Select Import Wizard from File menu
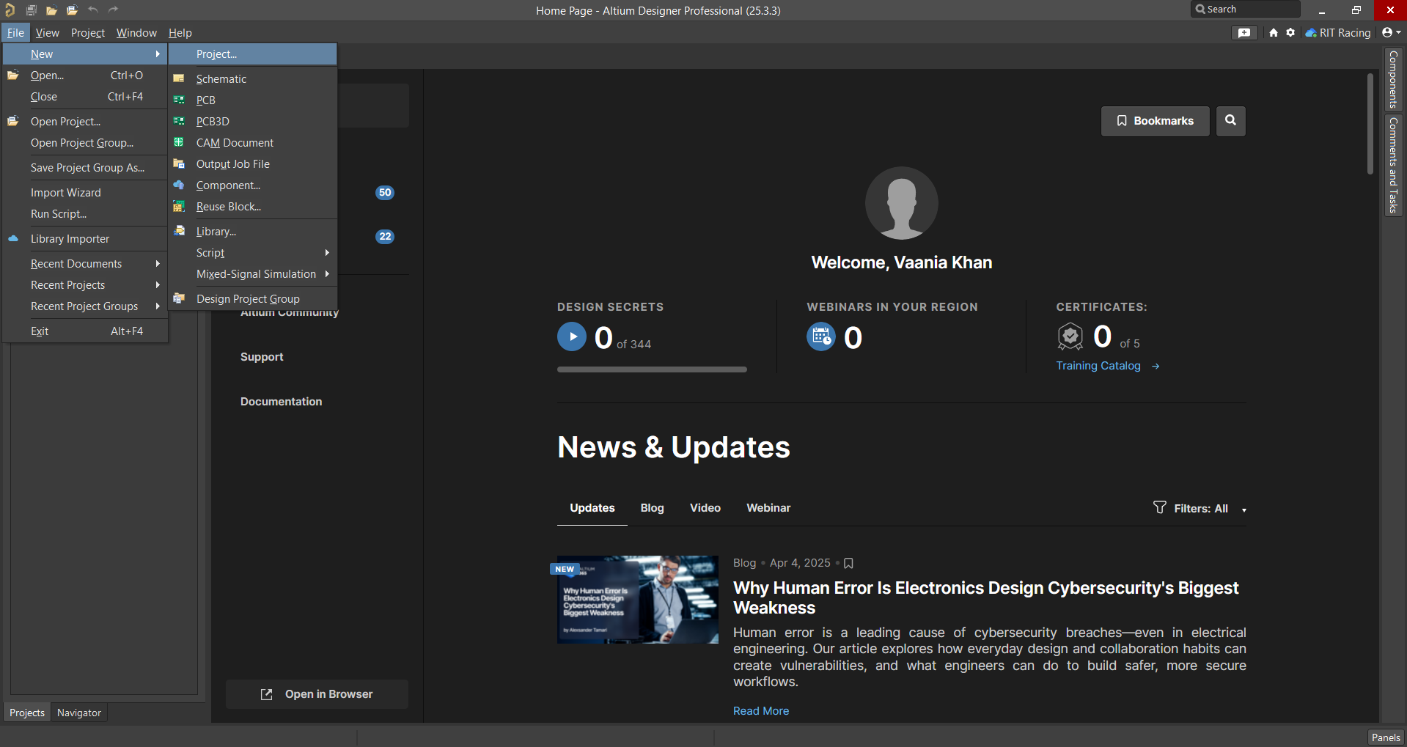 pos(85,192)
